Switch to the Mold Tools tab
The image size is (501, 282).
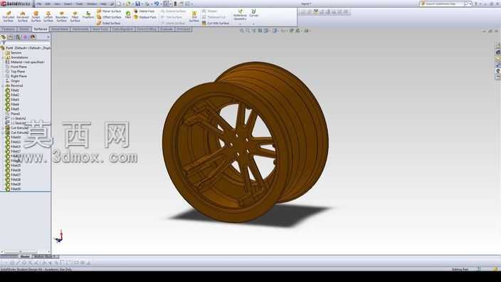pyautogui.click(x=100, y=29)
